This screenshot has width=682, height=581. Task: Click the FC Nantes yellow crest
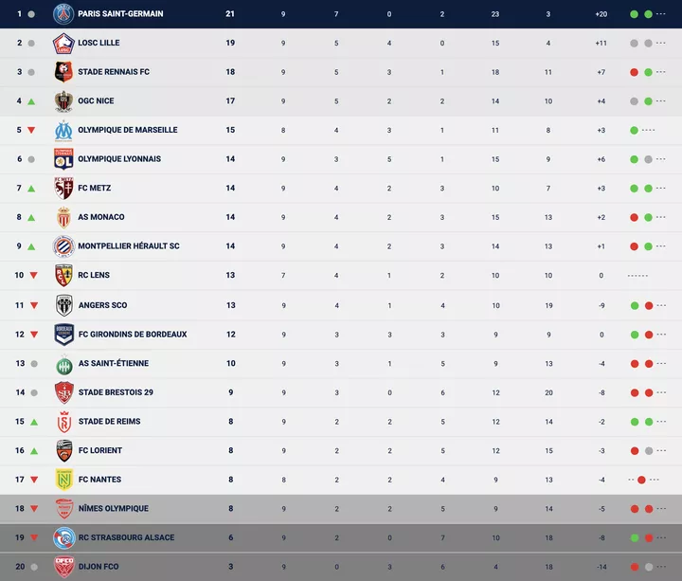(x=63, y=480)
